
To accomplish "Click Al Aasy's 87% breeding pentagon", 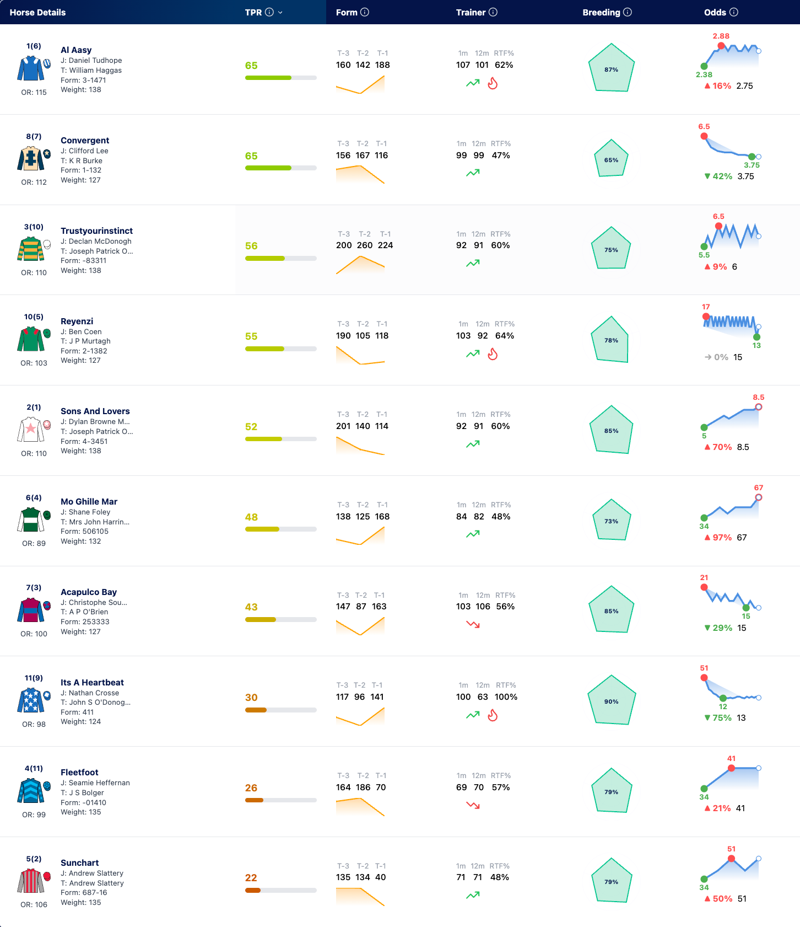I will 612,68.
